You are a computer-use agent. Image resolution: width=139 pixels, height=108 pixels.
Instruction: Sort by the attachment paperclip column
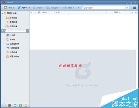[39, 12]
